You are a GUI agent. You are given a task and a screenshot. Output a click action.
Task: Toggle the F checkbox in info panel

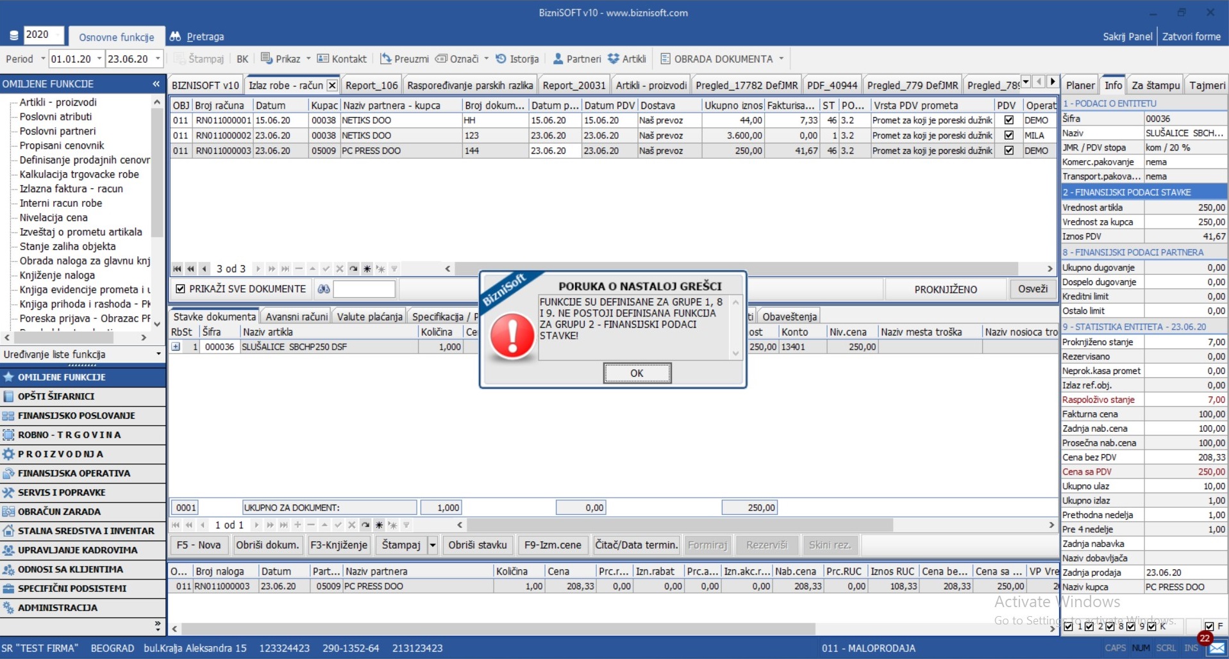click(1209, 626)
